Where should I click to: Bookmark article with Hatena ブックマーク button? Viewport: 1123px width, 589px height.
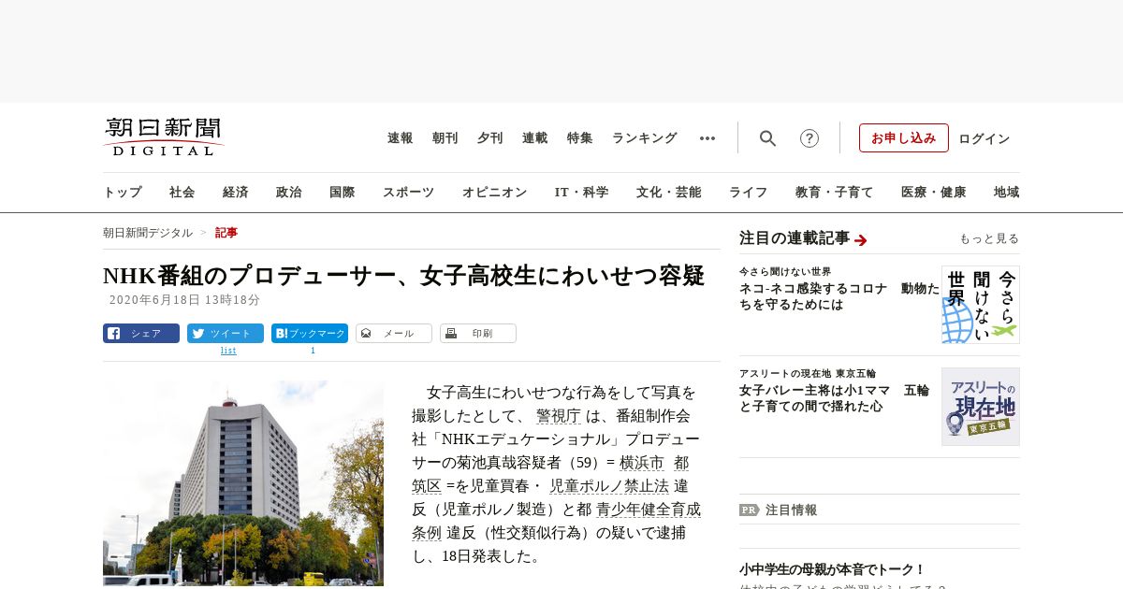click(x=310, y=334)
